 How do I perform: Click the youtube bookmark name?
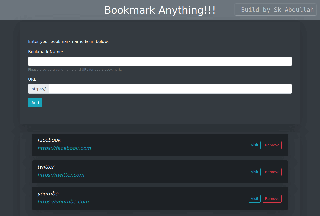(x=48, y=194)
